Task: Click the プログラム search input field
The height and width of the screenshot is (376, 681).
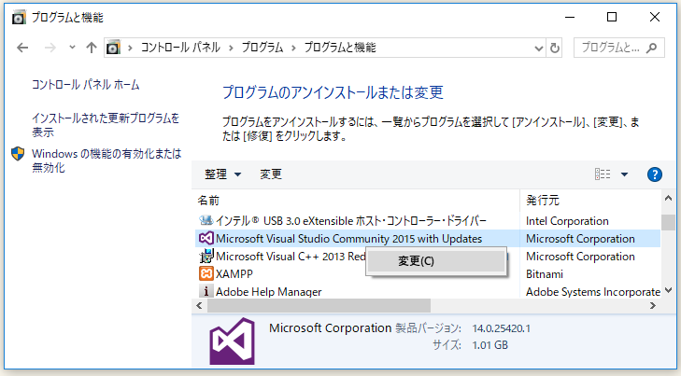Action: click(612, 48)
